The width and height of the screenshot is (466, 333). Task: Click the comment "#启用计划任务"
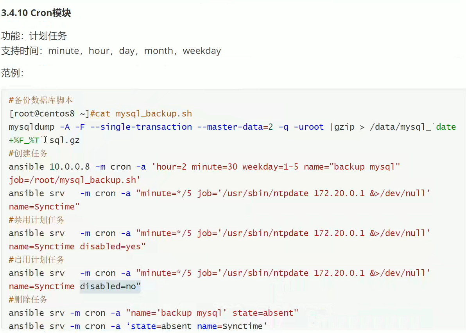[x=37, y=260]
